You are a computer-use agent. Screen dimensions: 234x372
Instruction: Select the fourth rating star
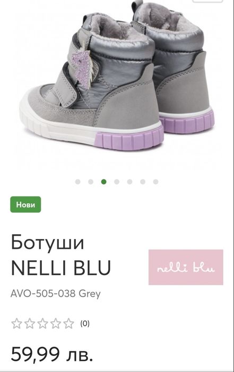(56, 324)
